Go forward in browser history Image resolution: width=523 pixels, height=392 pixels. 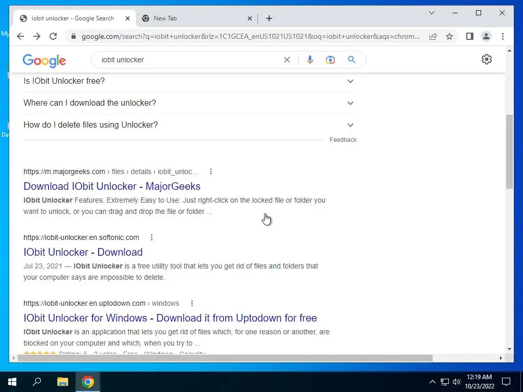37,36
